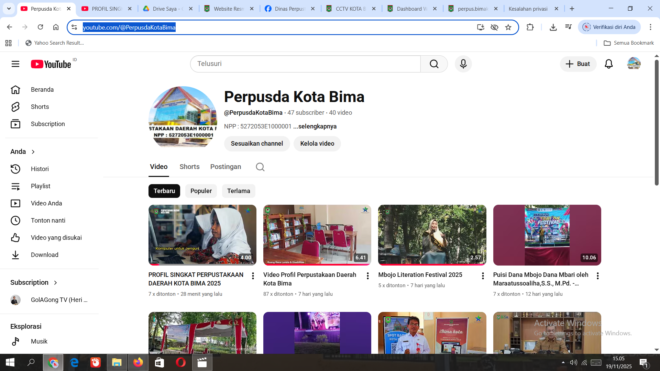Open the YouTube notifications bell

click(608, 64)
